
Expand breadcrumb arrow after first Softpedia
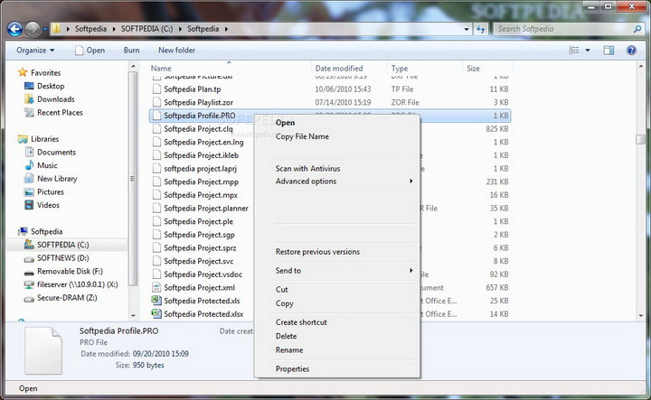pos(114,29)
